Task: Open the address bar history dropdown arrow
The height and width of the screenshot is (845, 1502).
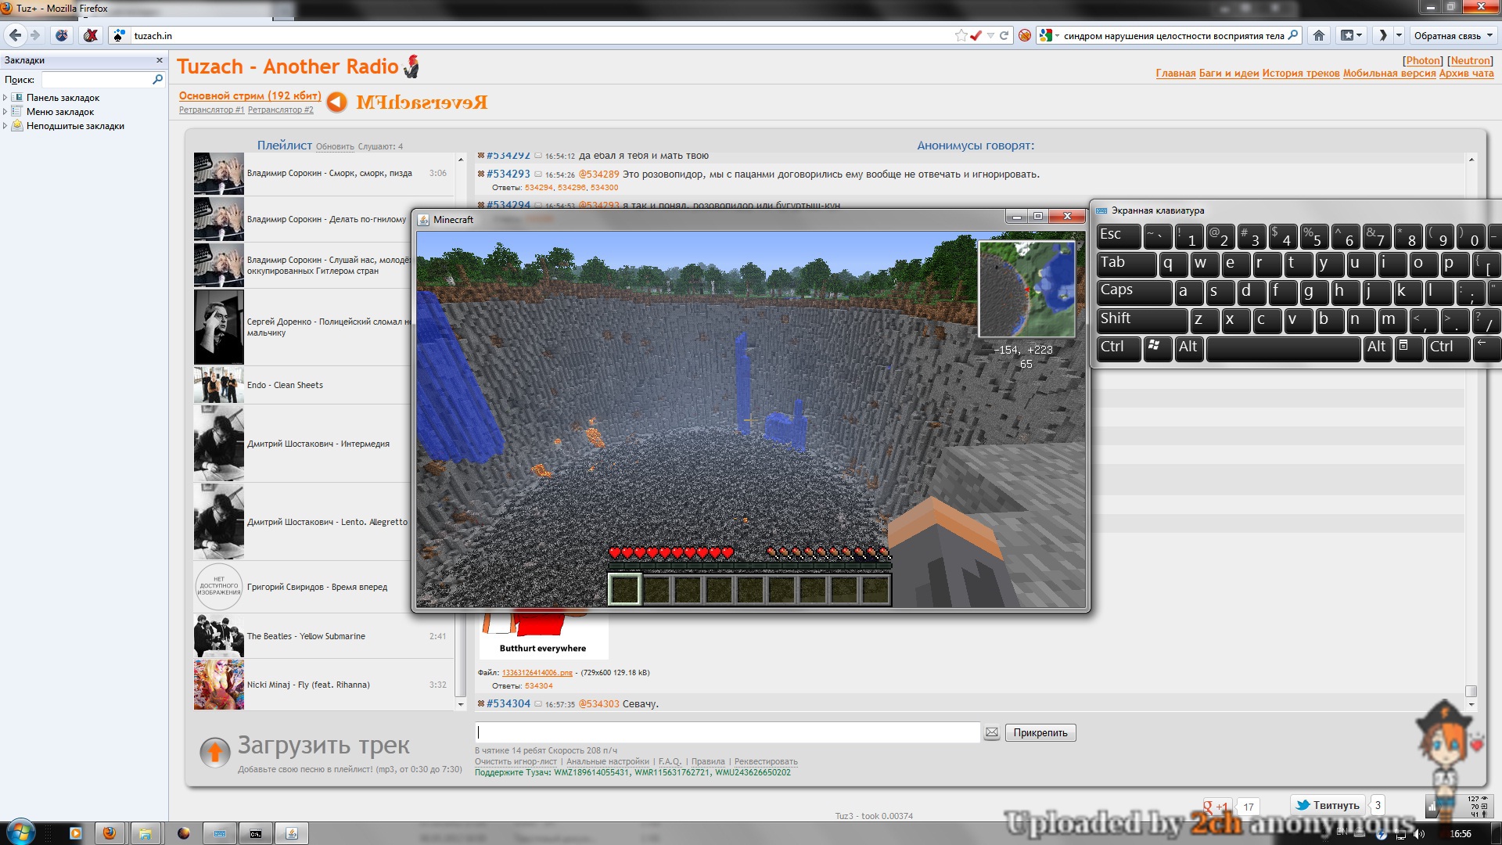Action: pos(990,35)
